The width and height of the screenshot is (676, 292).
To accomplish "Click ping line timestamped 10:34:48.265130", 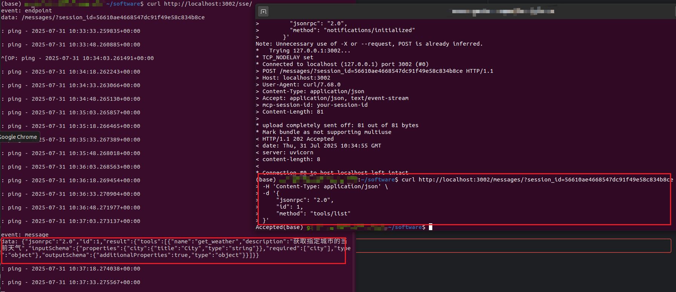I will 71,99.
